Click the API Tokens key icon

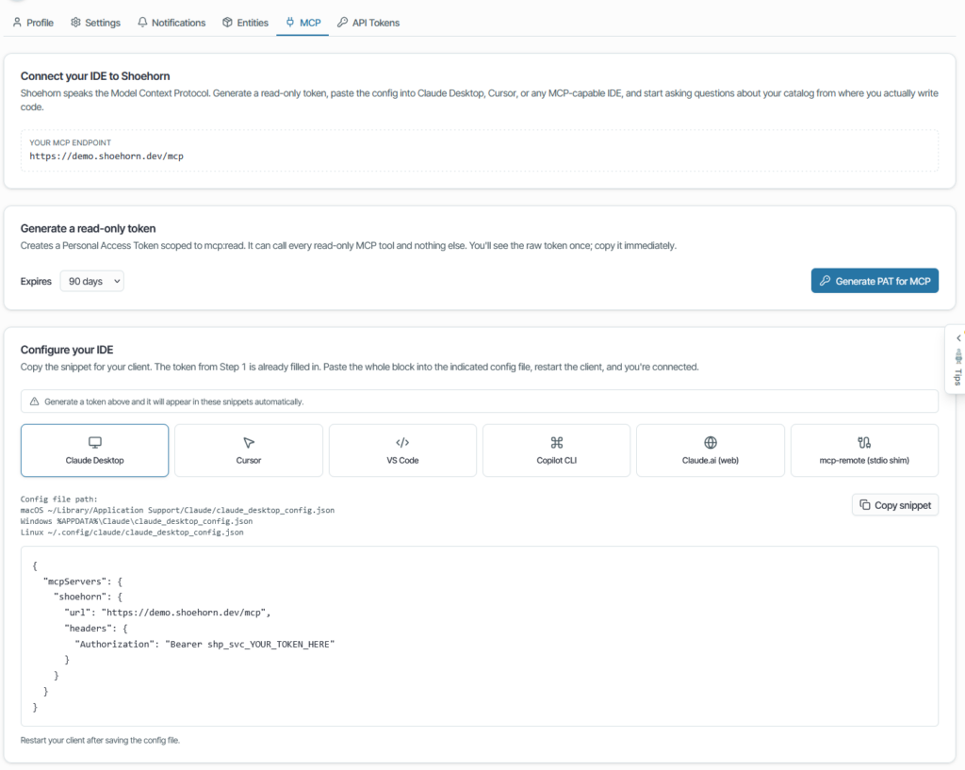(342, 23)
